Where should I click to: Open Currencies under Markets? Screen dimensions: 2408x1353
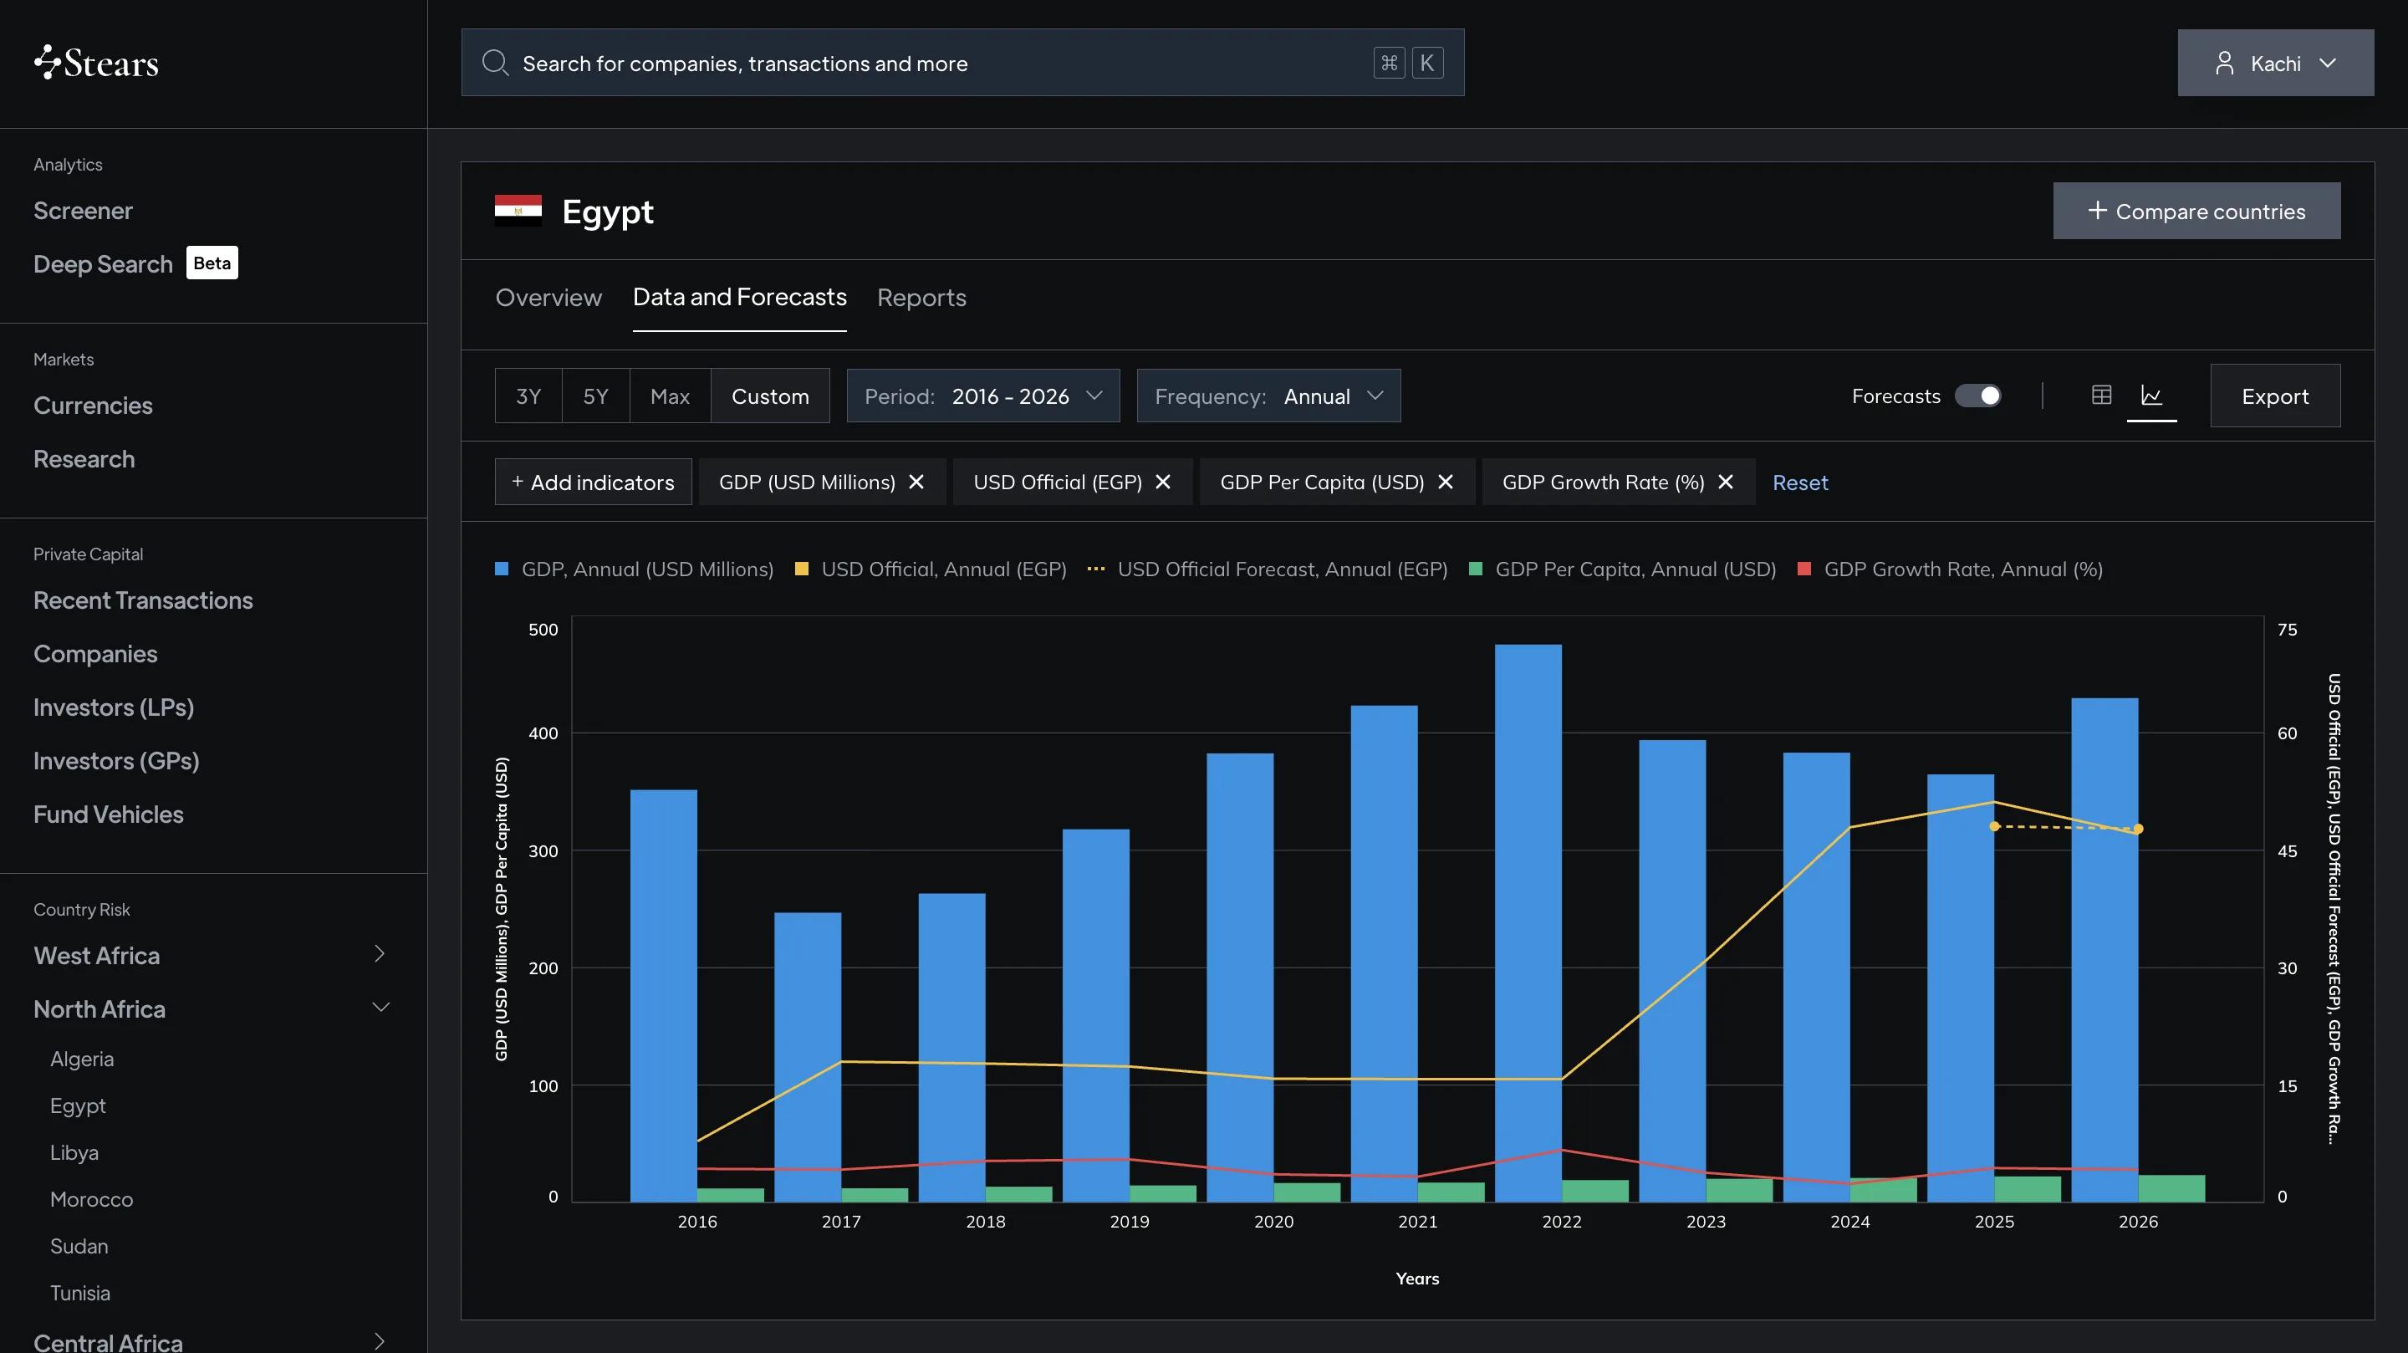click(x=93, y=405)
